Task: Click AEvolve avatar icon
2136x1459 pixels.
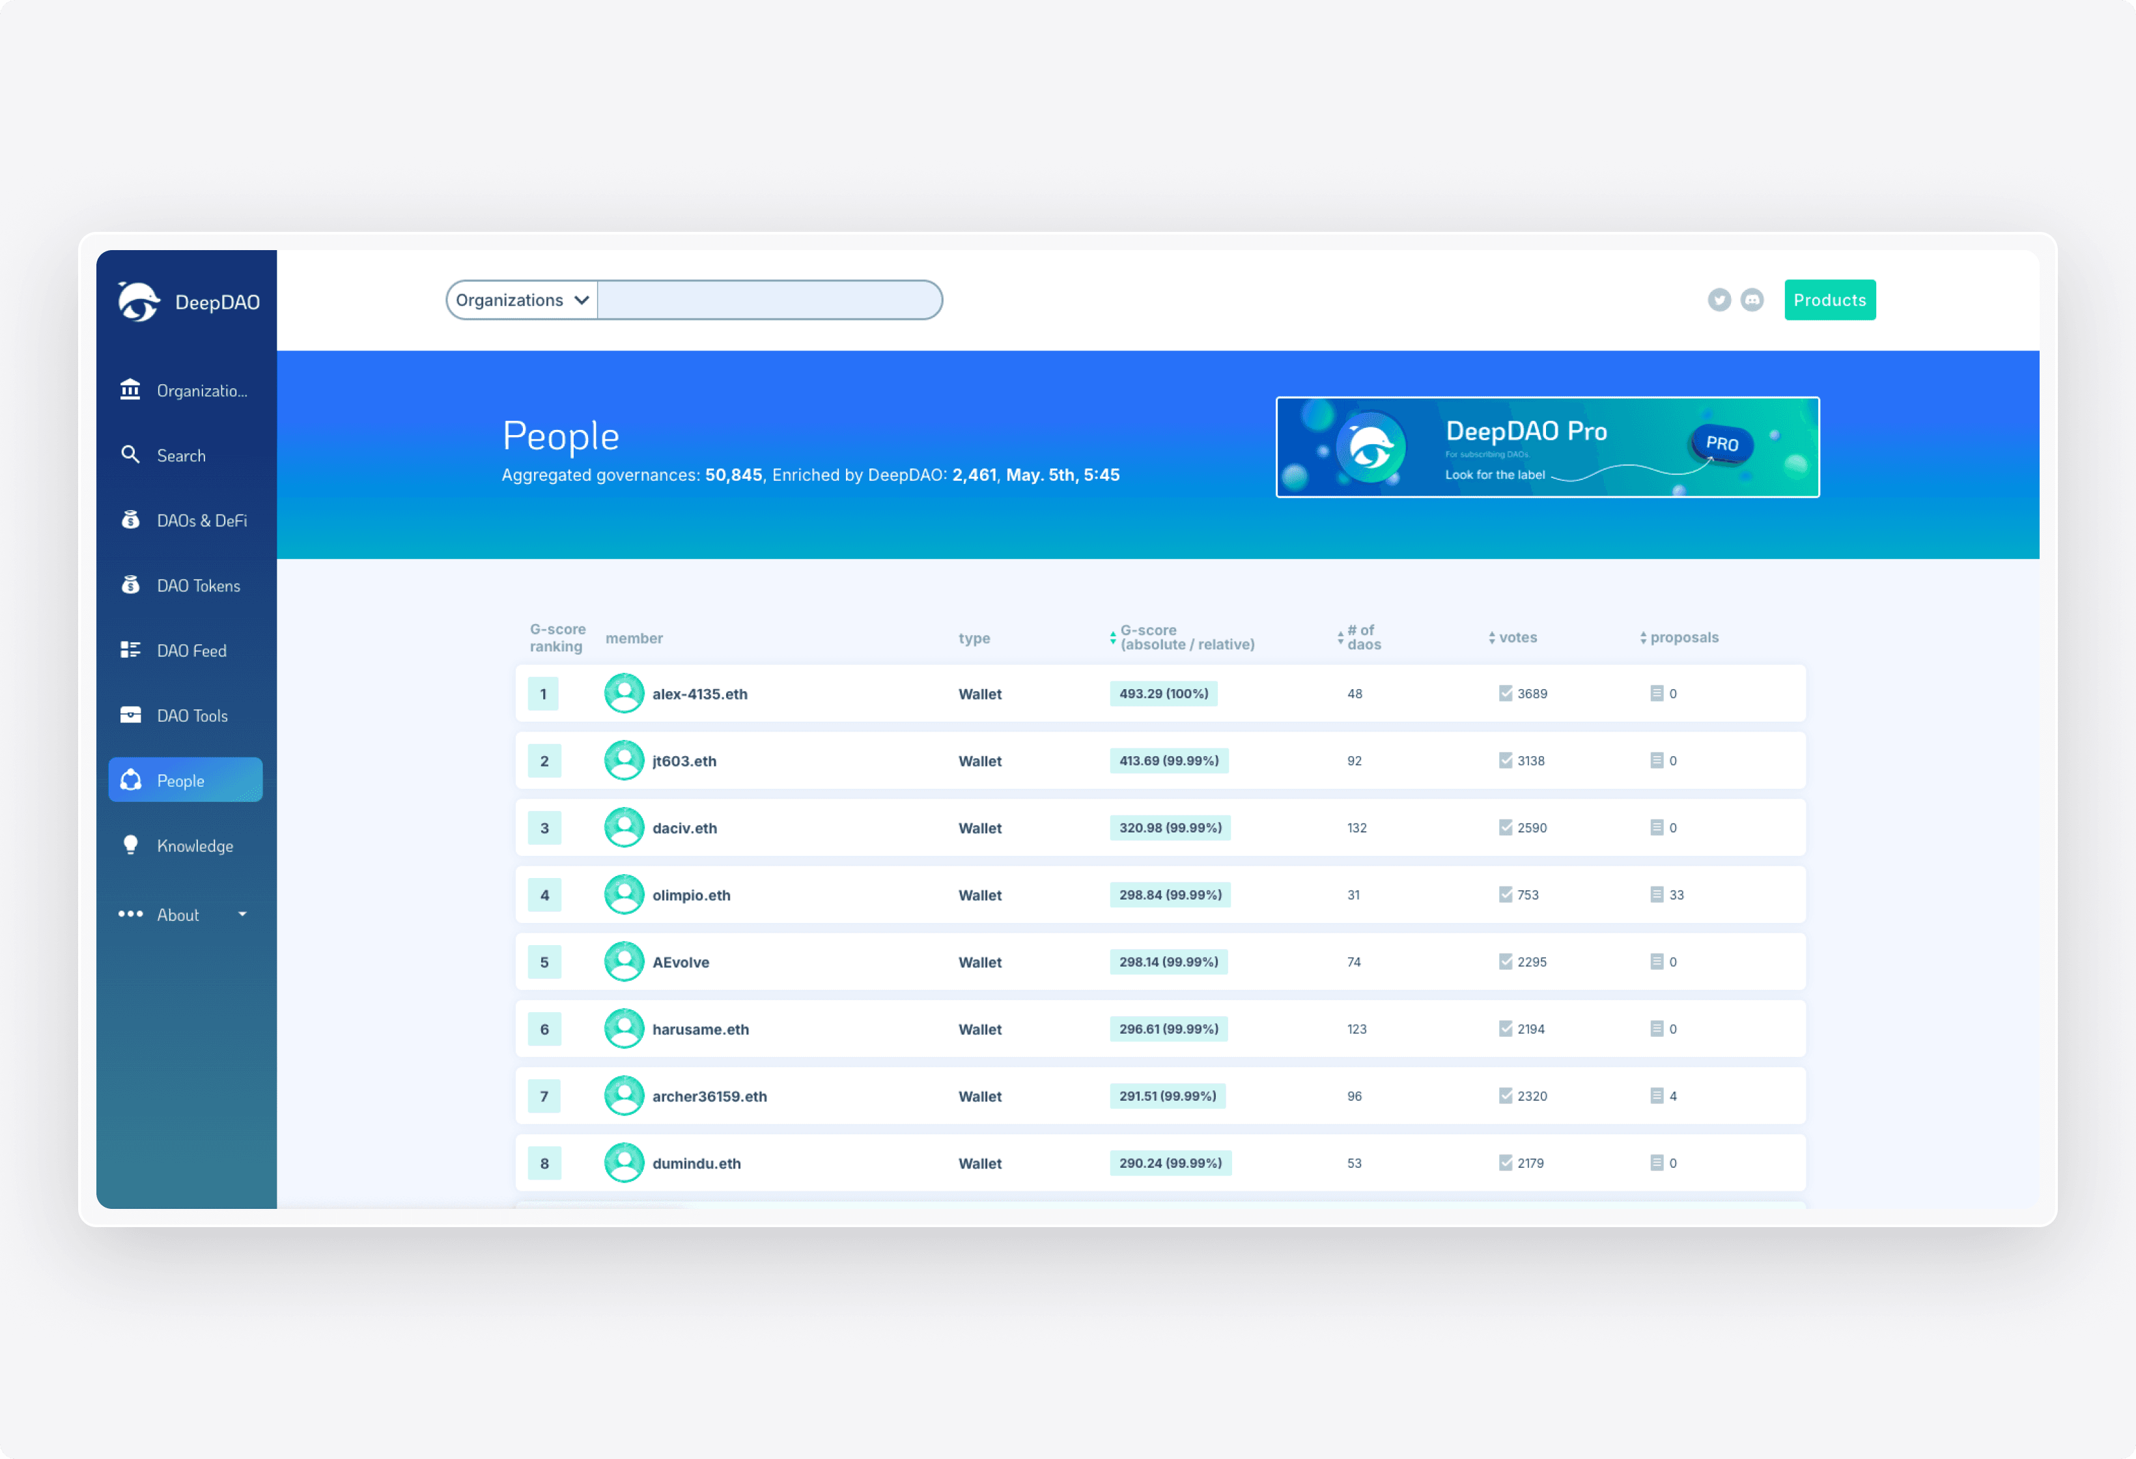Action: click(x=624, y=961)
